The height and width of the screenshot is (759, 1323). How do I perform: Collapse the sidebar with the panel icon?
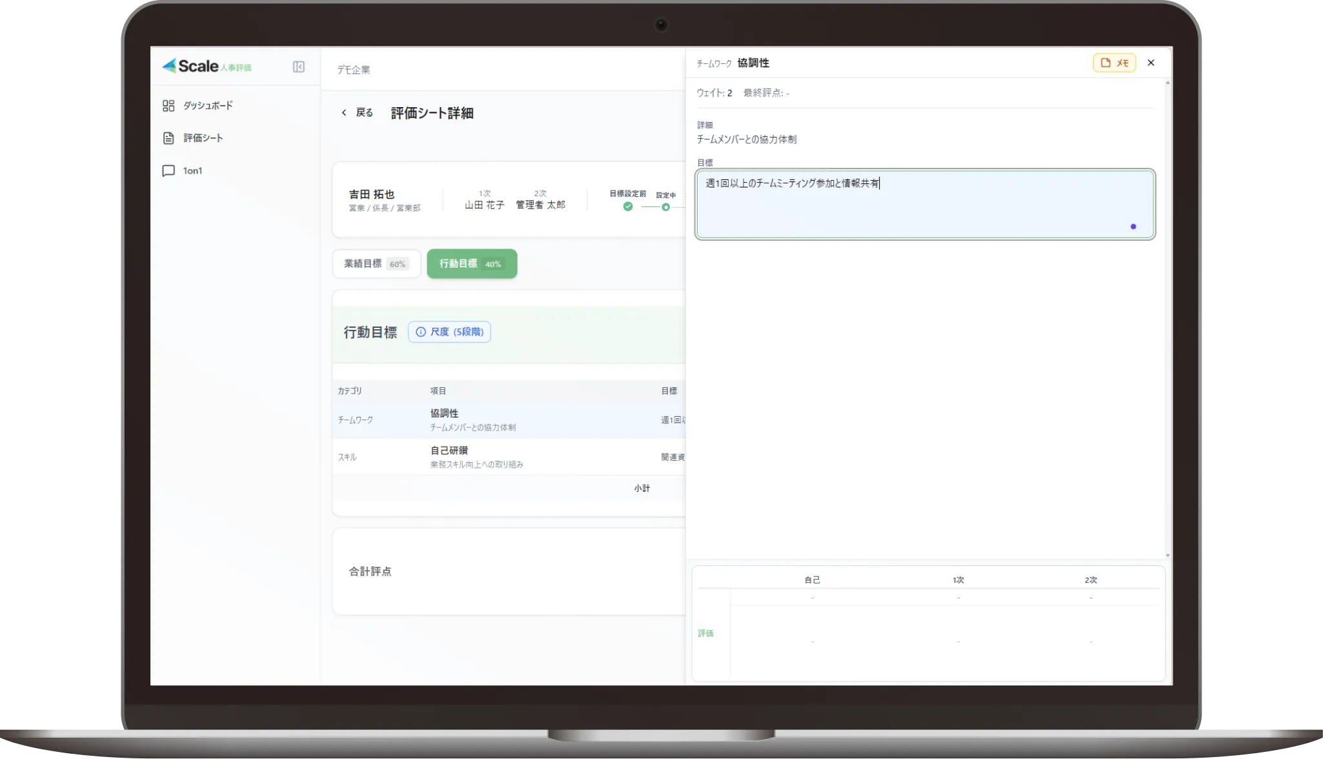(x=298, y=67)
